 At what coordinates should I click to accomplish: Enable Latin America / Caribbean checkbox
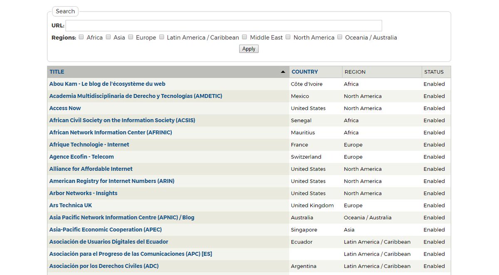click(x=162, y=37)
